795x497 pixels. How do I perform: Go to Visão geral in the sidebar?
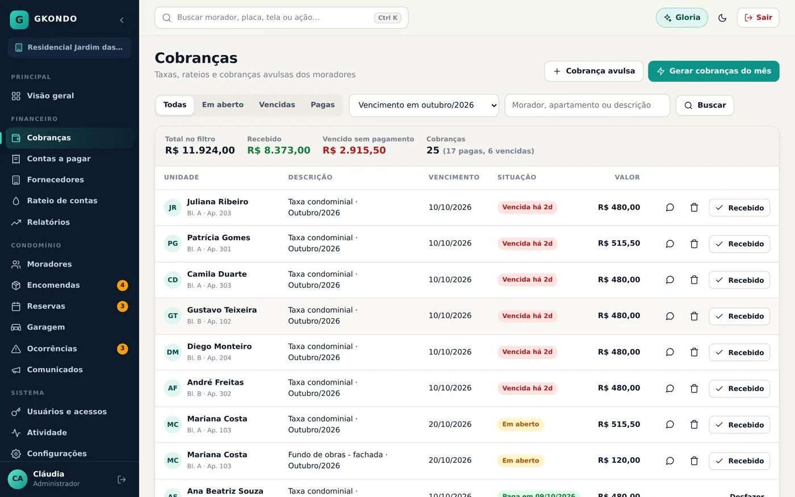[69, 96]
